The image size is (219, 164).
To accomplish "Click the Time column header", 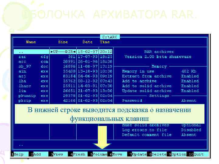I will [105, 42].
